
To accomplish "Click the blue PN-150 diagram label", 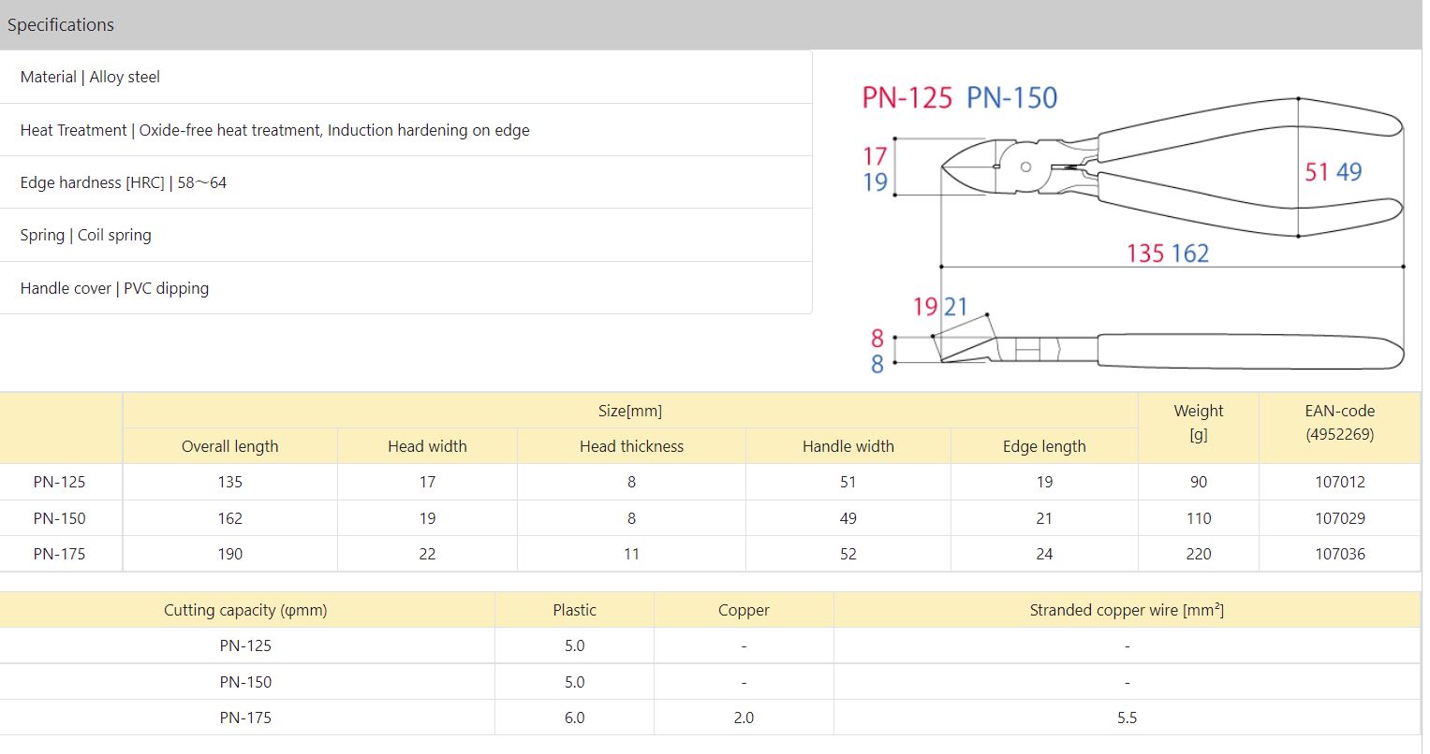I will 1011,97.
